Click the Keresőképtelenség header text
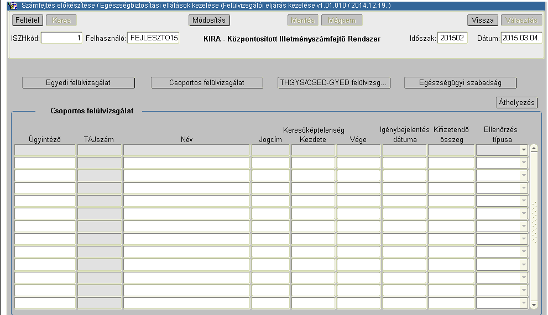The image size is (548, 315). (314, 130)
